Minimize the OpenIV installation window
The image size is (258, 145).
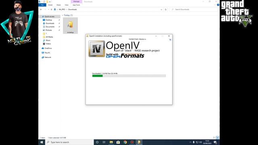(156, 36)
